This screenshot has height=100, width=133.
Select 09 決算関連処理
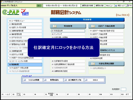tap(18, 51)
